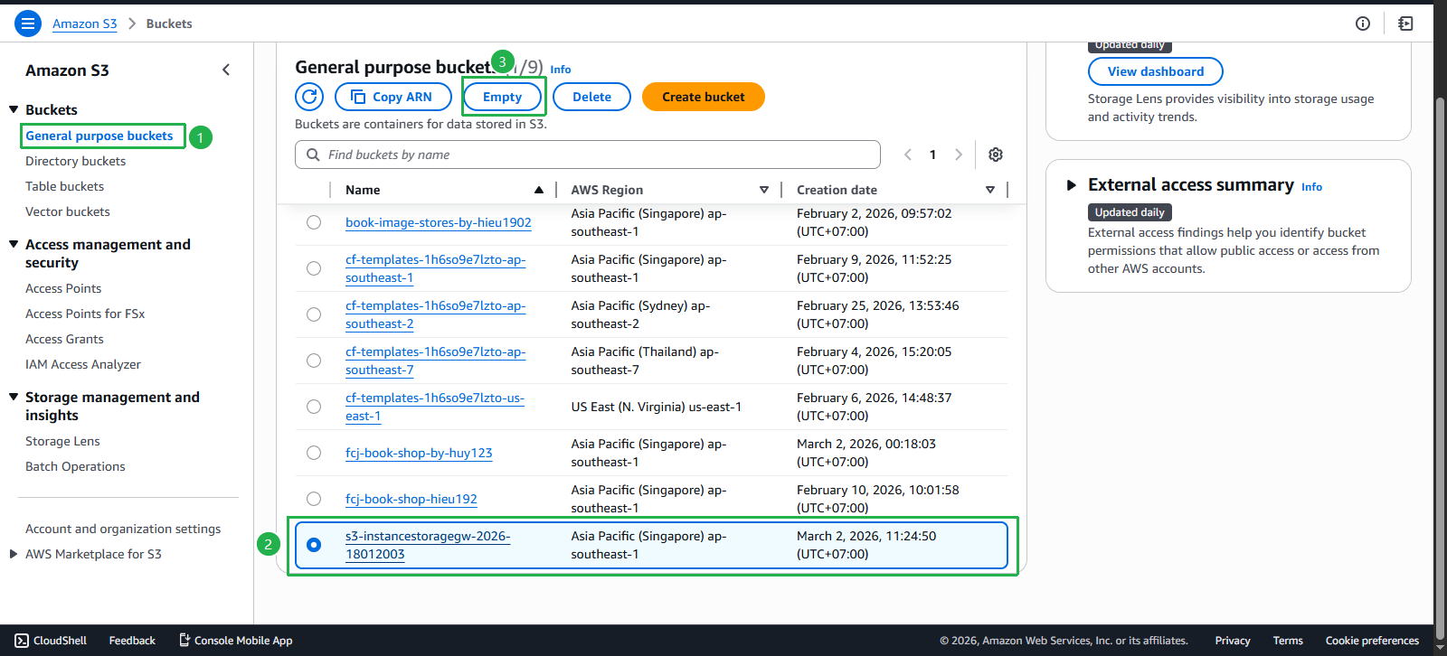1447x656 pixels.
Task: Open Terms link in footer
Action: pyautogui.click(x=1288, y=641)
